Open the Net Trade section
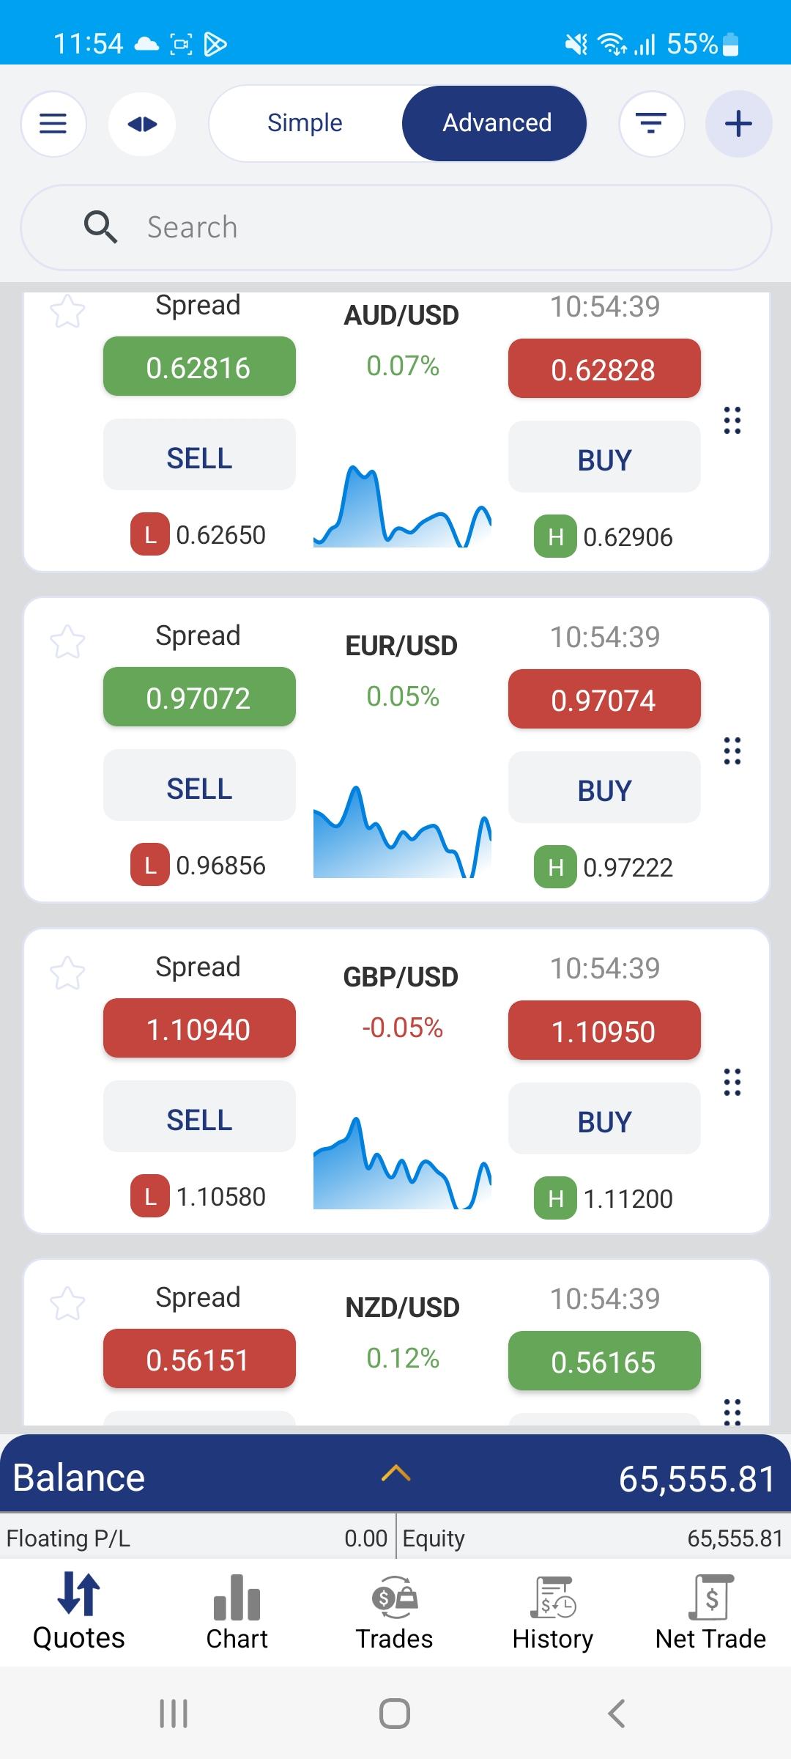The width and height of the screenshot is (791, 1759). [x=710, y=1614]
